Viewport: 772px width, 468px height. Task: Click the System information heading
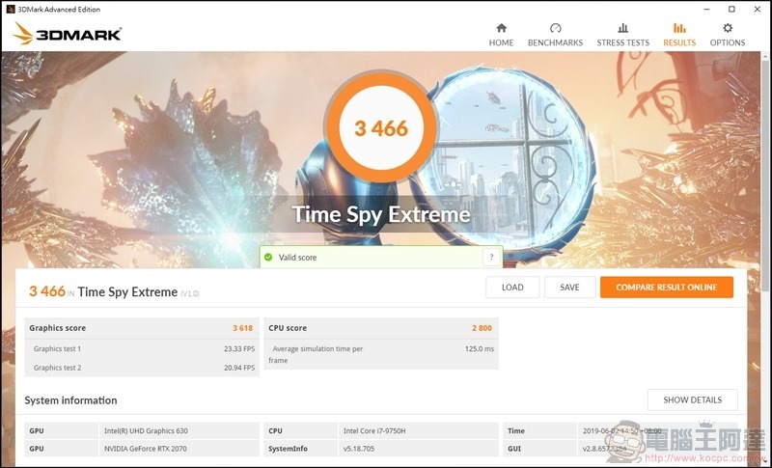(70, 400)
